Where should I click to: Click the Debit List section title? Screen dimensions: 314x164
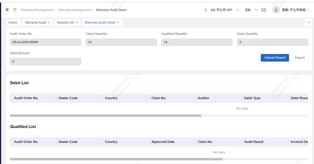click(19, 83)
